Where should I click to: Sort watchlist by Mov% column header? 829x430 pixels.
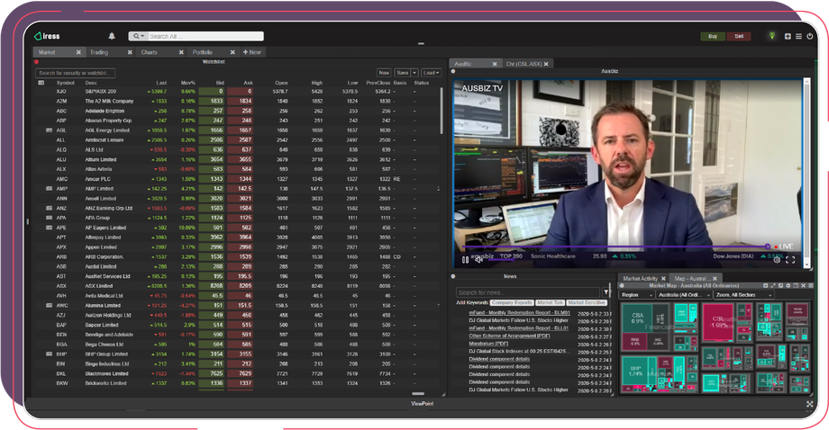[x=187, y=83]
